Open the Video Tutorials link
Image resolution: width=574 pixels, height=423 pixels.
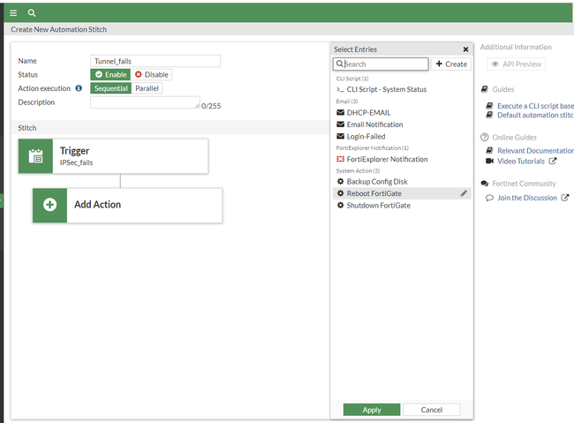(x=521, y=161)
